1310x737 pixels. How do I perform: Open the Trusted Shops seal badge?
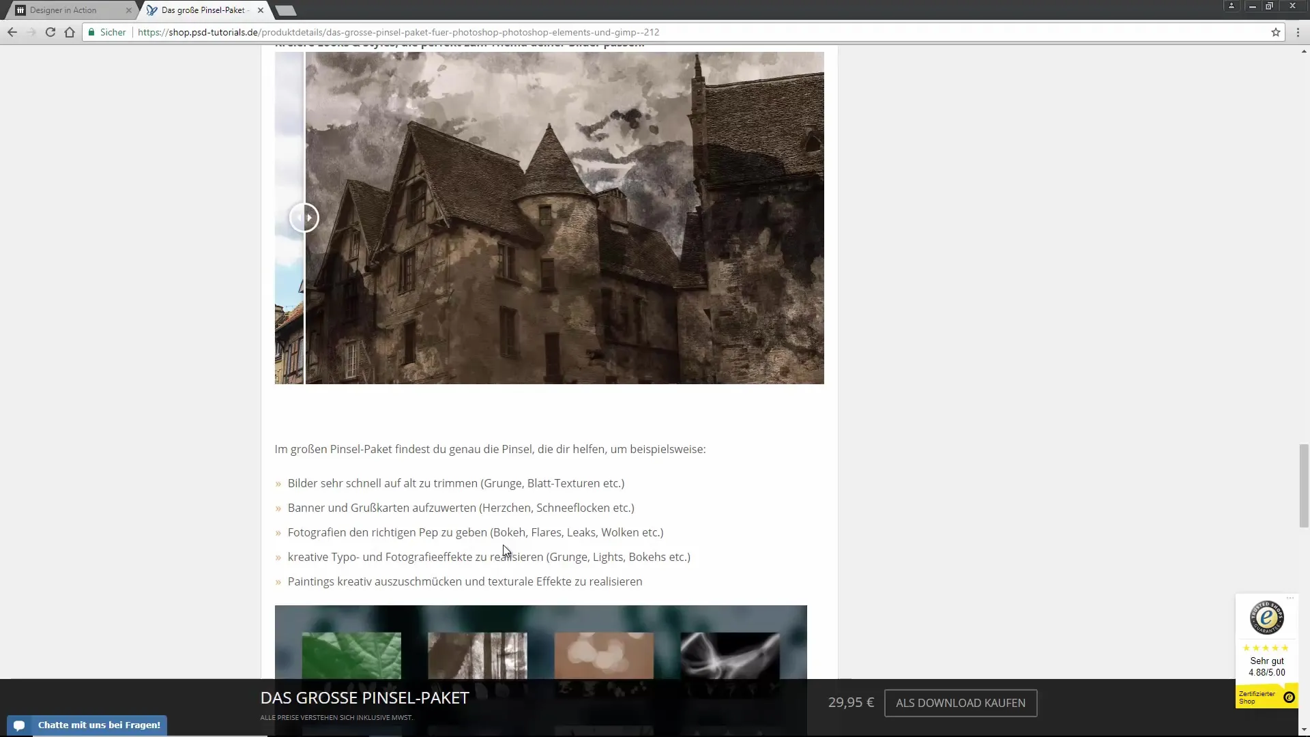1267,618
